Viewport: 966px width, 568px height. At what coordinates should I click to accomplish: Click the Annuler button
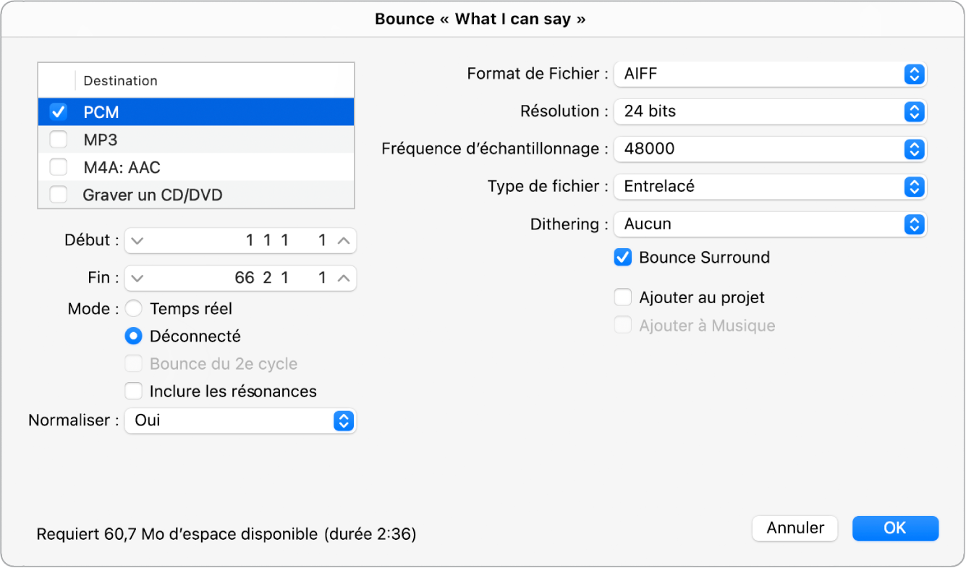tap(795, 528)
